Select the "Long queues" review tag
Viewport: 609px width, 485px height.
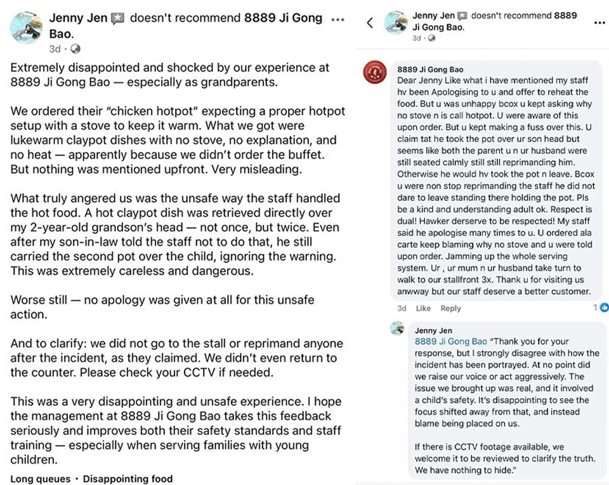tap(40, 479)
